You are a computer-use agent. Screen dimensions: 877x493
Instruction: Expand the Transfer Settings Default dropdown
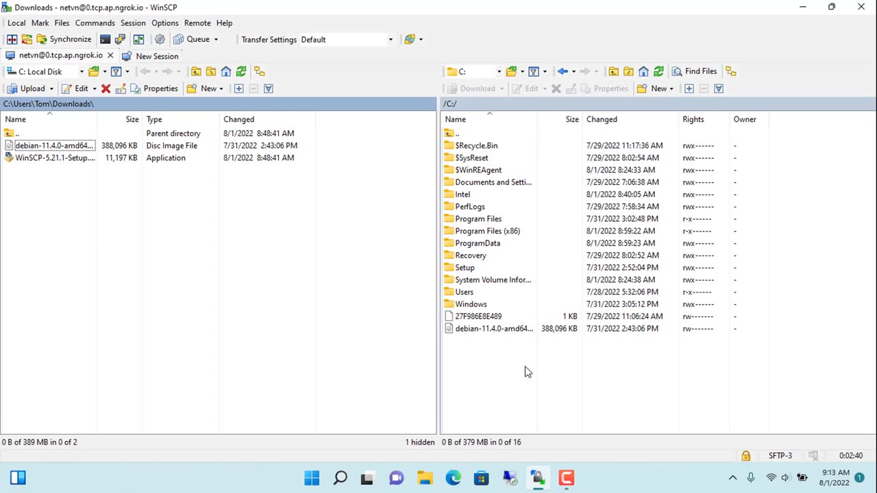pyautogui.click(x=391, y=40)
